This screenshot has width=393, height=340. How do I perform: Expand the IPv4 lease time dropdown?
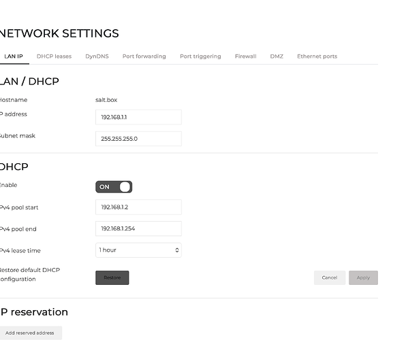[x=138, y=250]
